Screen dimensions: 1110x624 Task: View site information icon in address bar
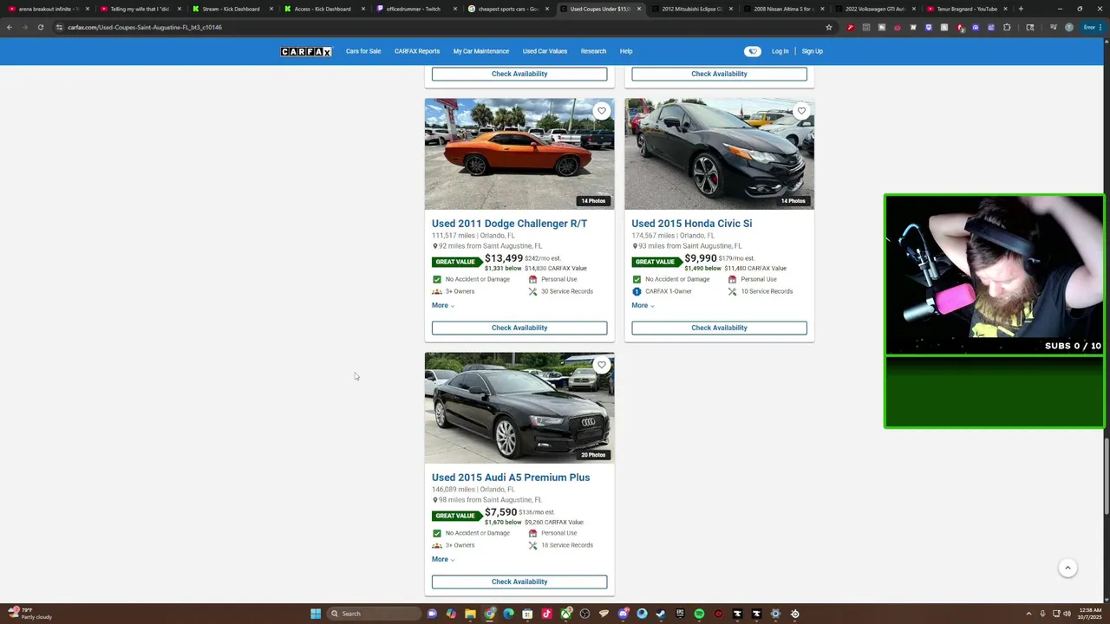59,27
